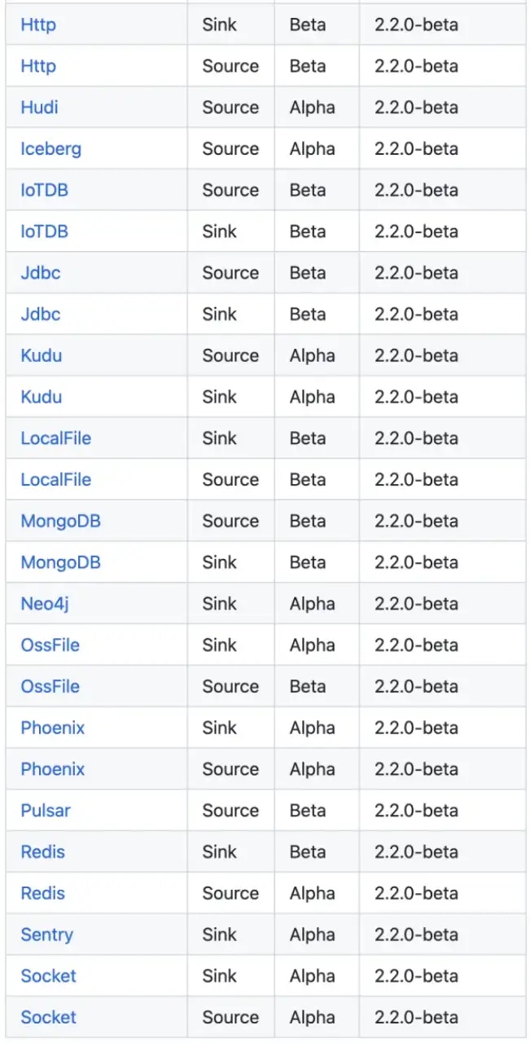The height and width of the screenshot is (1043, 530).
Task: Select the MongoDB Sink connector link
Action: coord(60,562)
